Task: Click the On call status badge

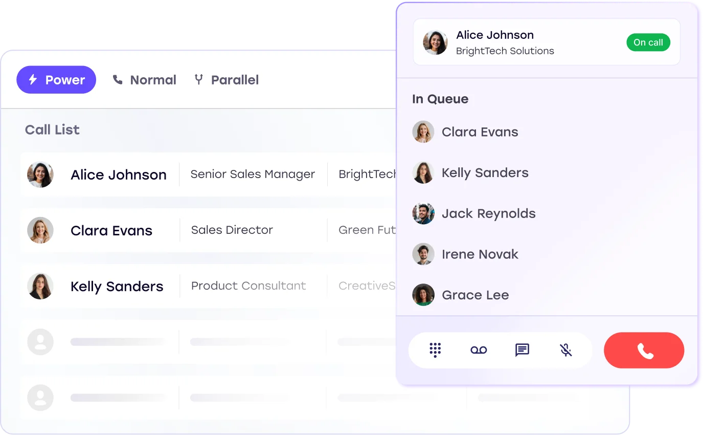Action: (648, 42)
